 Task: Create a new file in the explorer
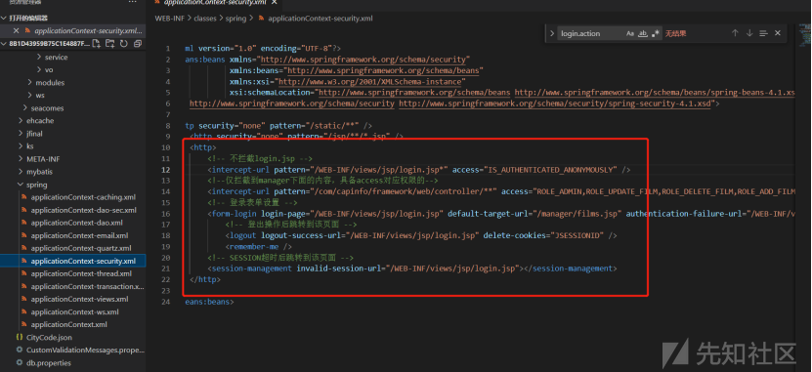point(97,44)
